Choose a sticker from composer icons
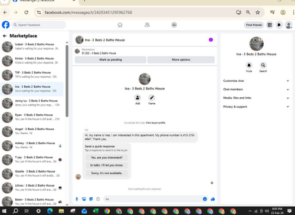 pos(91,199)
